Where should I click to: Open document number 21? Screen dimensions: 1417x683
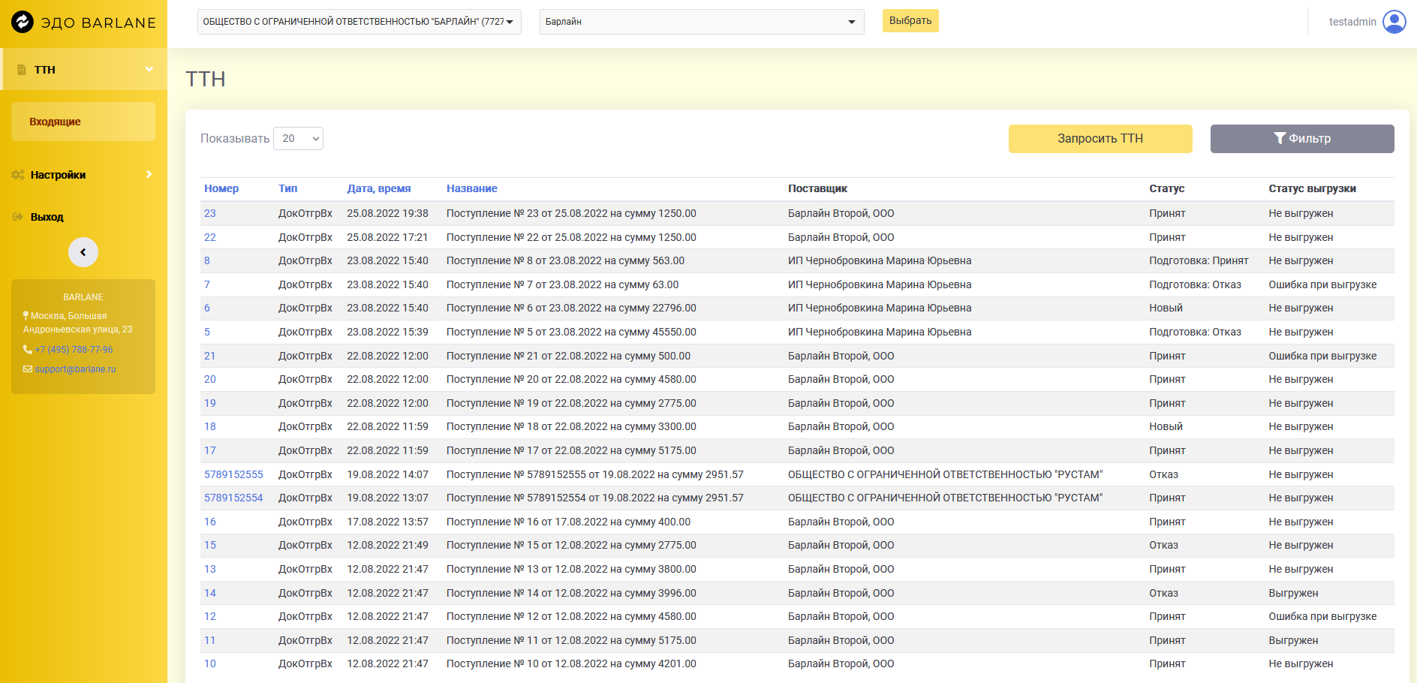coord(210,356)
